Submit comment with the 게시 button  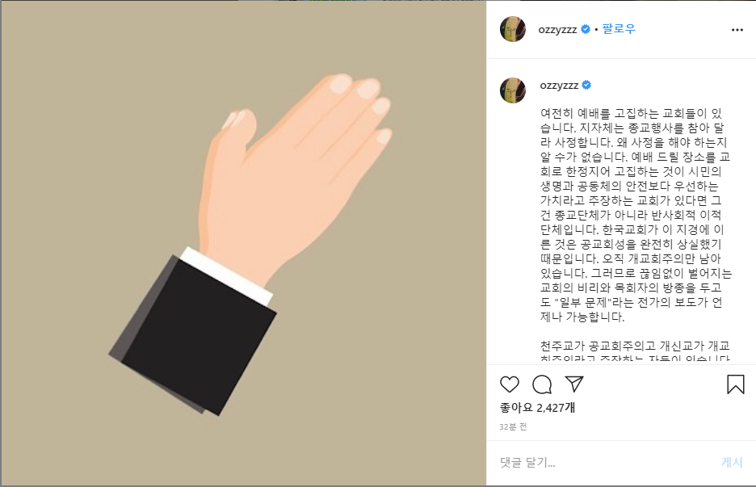[x=732, y=463]
